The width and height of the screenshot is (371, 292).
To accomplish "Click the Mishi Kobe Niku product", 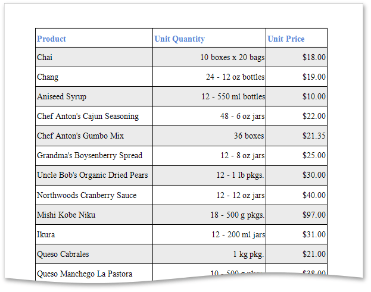I will coord(66,215).
